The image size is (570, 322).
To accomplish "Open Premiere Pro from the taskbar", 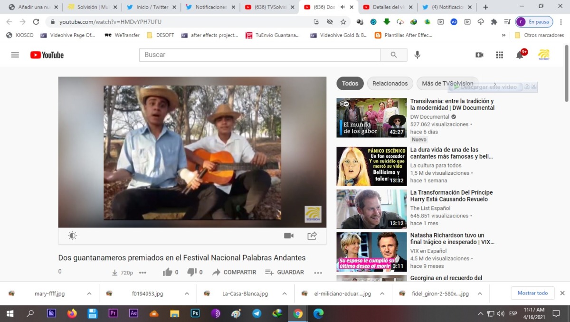I will tap(113, 313).
